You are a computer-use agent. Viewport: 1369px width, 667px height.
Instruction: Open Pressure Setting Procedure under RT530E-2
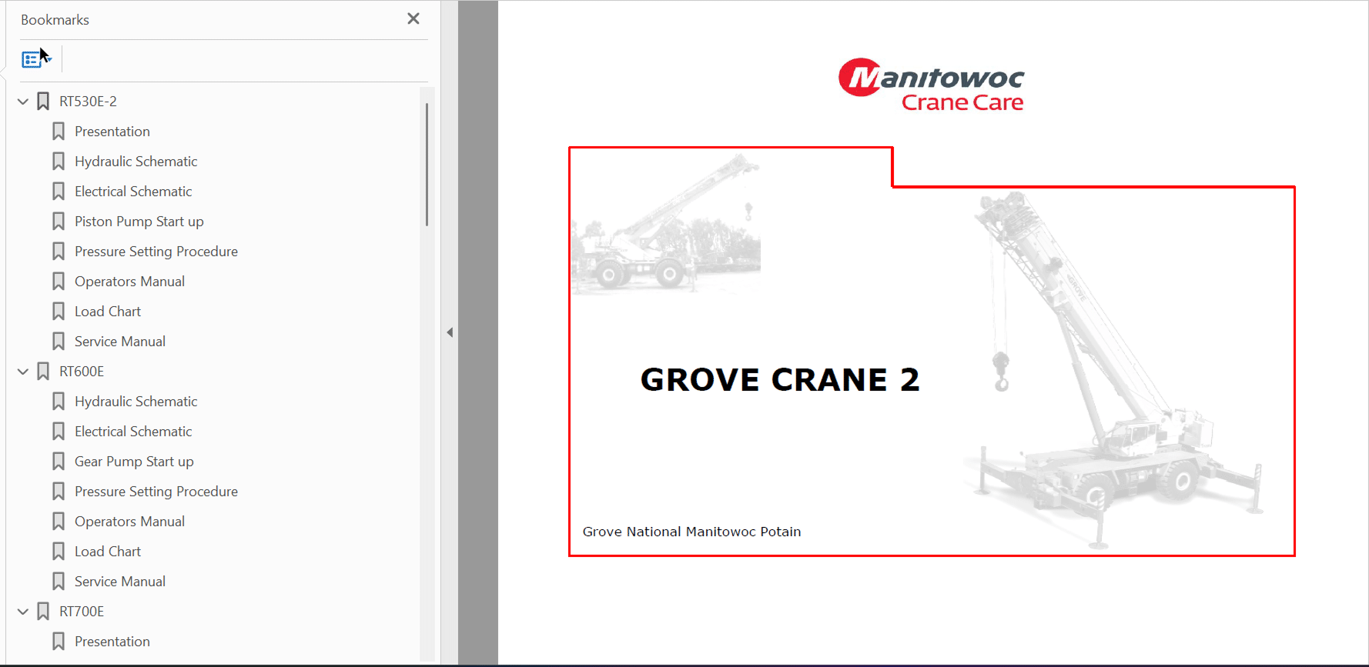(156, 252)
